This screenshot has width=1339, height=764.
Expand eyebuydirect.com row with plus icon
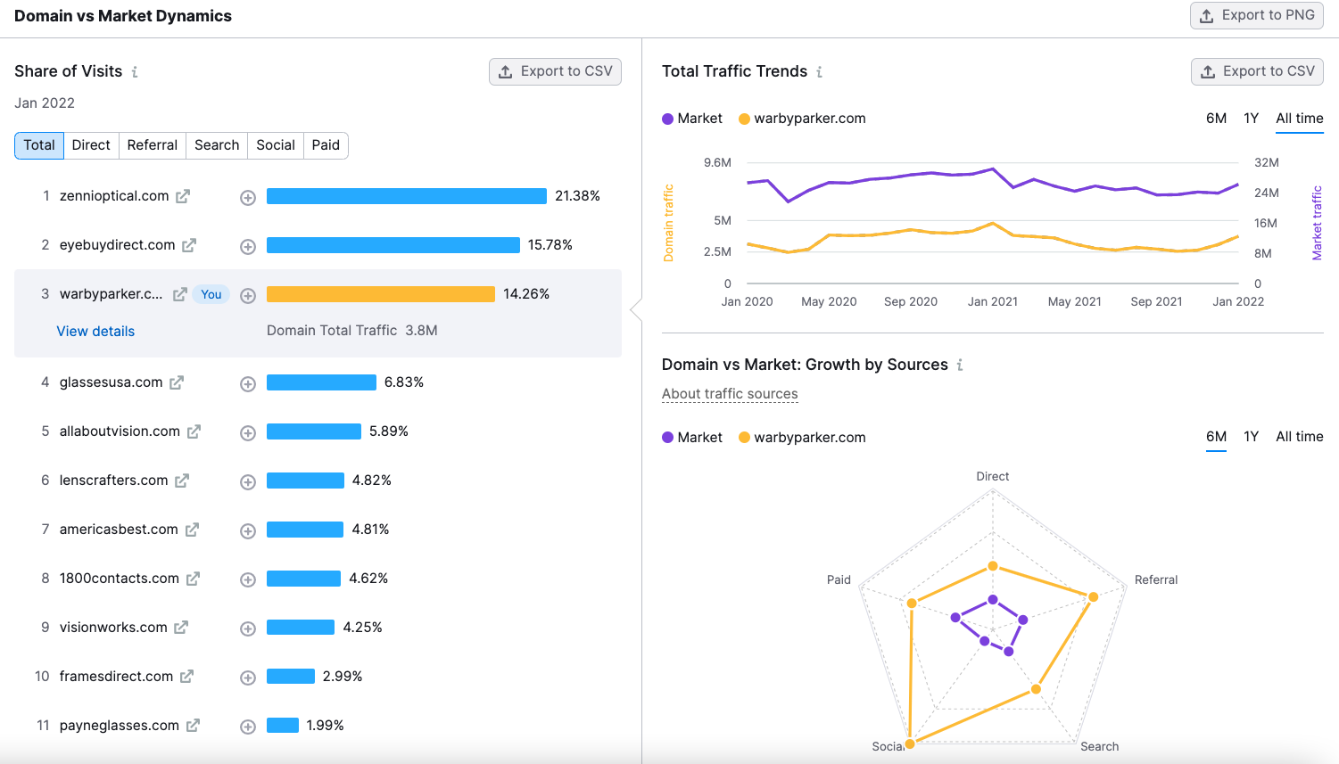[248, 247]
